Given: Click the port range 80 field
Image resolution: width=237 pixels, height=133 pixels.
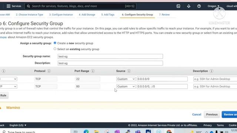Looking at the screenshot, I should pos(87,86).
